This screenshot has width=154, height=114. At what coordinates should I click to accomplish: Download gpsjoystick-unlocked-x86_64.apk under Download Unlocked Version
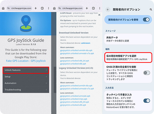75,61
